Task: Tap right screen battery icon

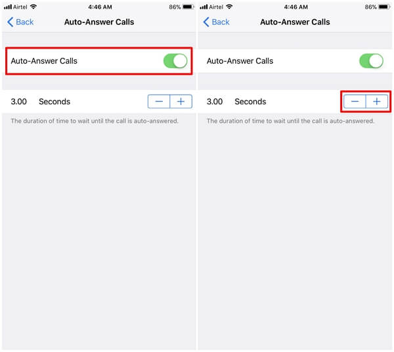Action: tap(384, 7)
